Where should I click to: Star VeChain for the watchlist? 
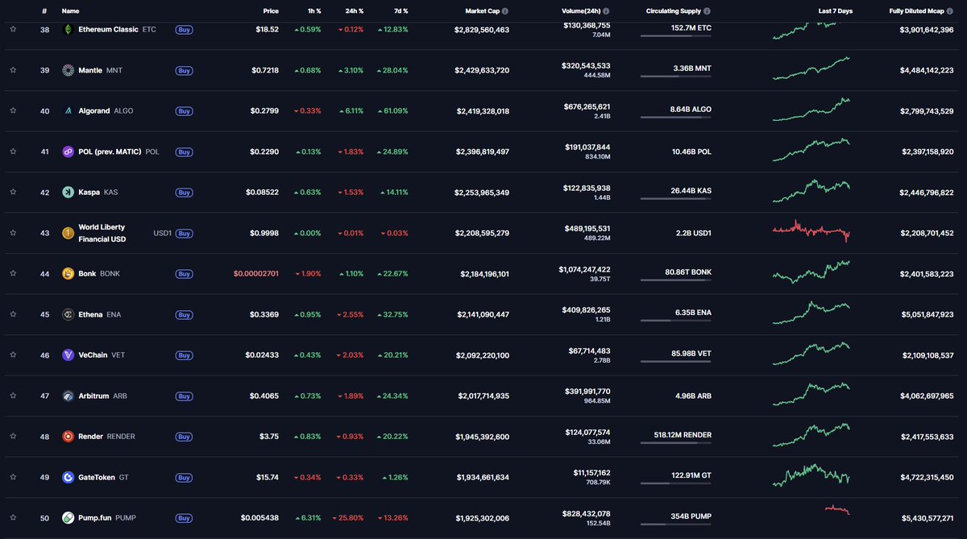click(x=13, y=354)
